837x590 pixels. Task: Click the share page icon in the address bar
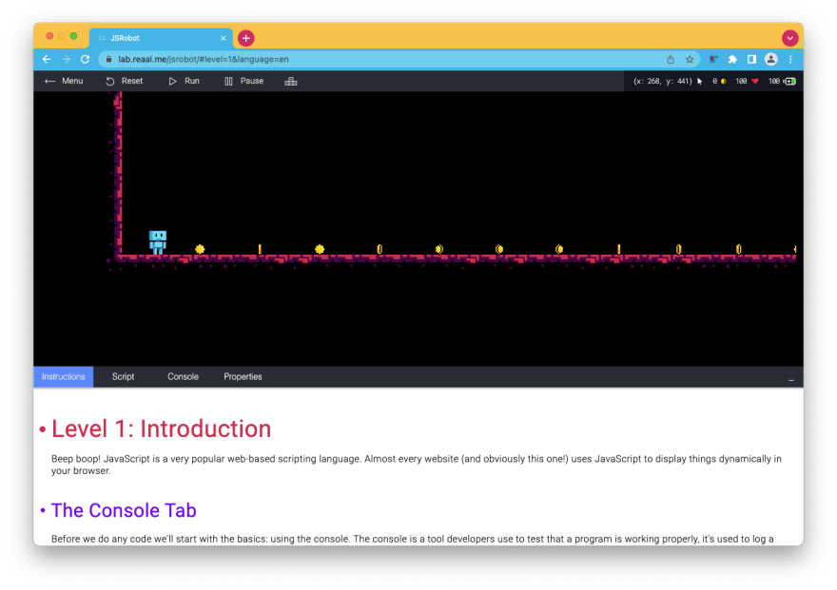671,59
